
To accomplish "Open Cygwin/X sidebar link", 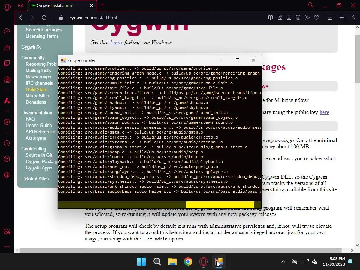I will tap(31, 47).
